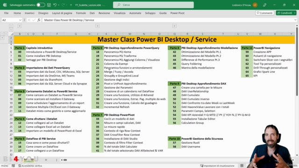Screen dimensions: 299x168
Task: Open the Dati ribbon tab
Action: coord(92,13)
